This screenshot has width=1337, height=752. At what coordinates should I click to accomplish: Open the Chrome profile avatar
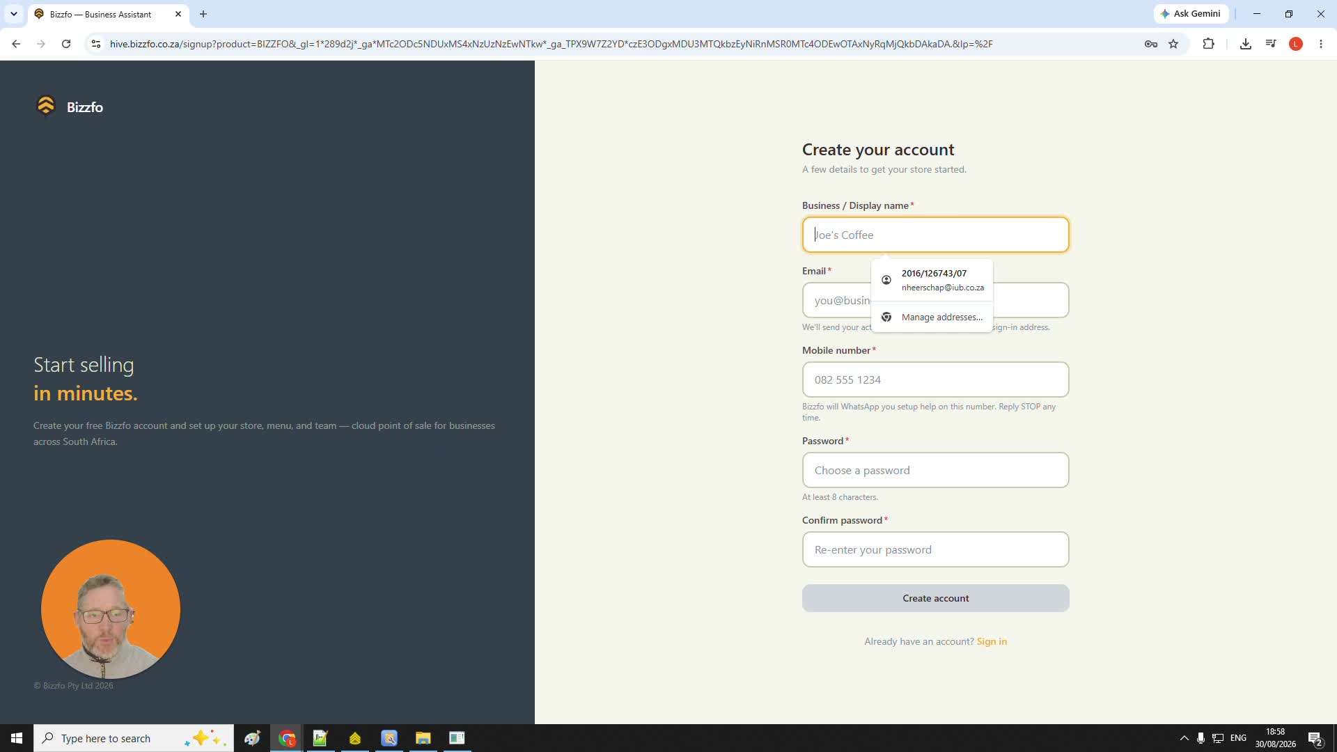click(1296, 44)
